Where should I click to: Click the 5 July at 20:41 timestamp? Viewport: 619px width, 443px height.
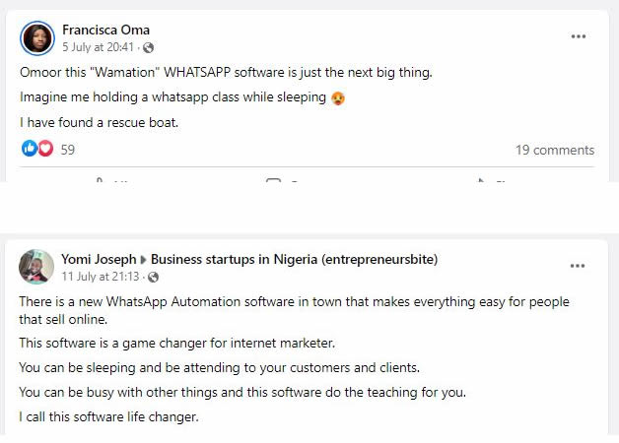pos(98,47)
